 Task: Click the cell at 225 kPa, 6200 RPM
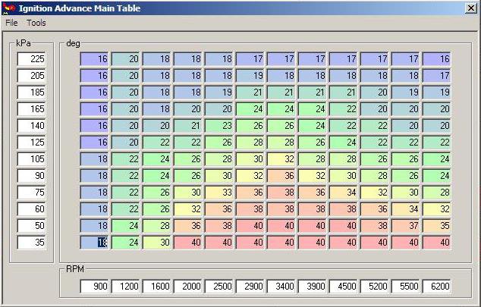coord(436,59)
